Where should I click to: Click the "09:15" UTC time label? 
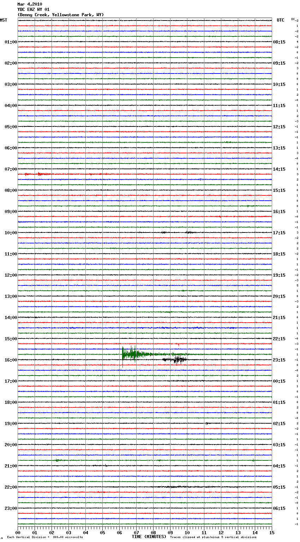point(279,63)
